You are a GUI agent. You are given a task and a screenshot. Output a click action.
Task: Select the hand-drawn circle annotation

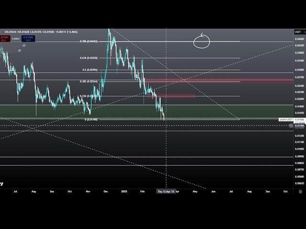click(x=202, y=42)
